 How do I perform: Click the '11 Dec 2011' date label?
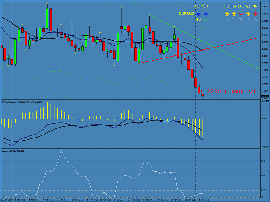click(x=191, y=200)
